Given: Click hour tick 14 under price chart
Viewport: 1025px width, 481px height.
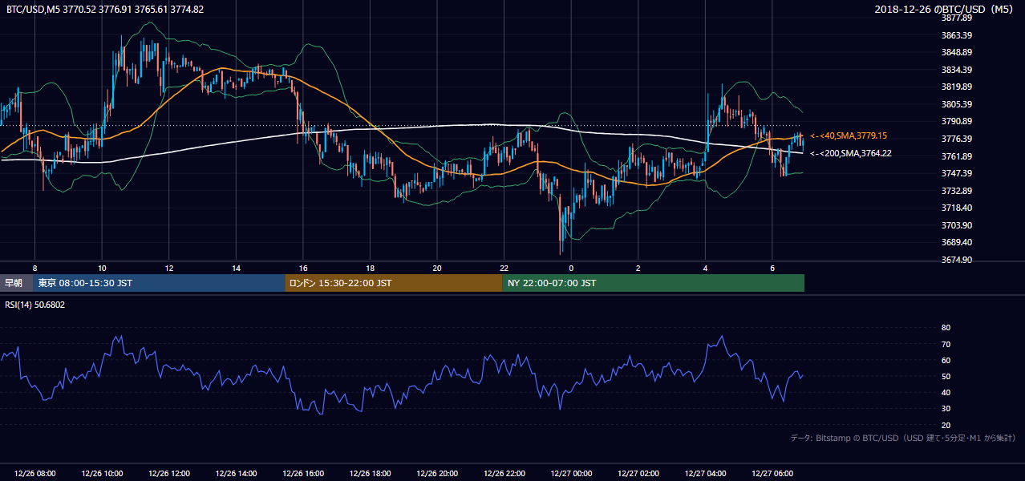Looking at the screenshot, I should 236,268.
